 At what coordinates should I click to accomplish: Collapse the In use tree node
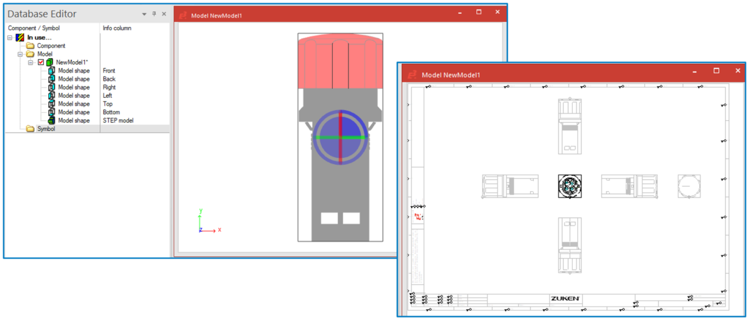pyautogui.click(x=10, y=38)
